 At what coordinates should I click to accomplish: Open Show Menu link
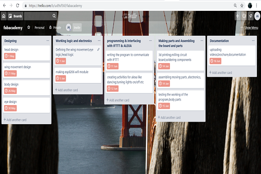[251, 27]
